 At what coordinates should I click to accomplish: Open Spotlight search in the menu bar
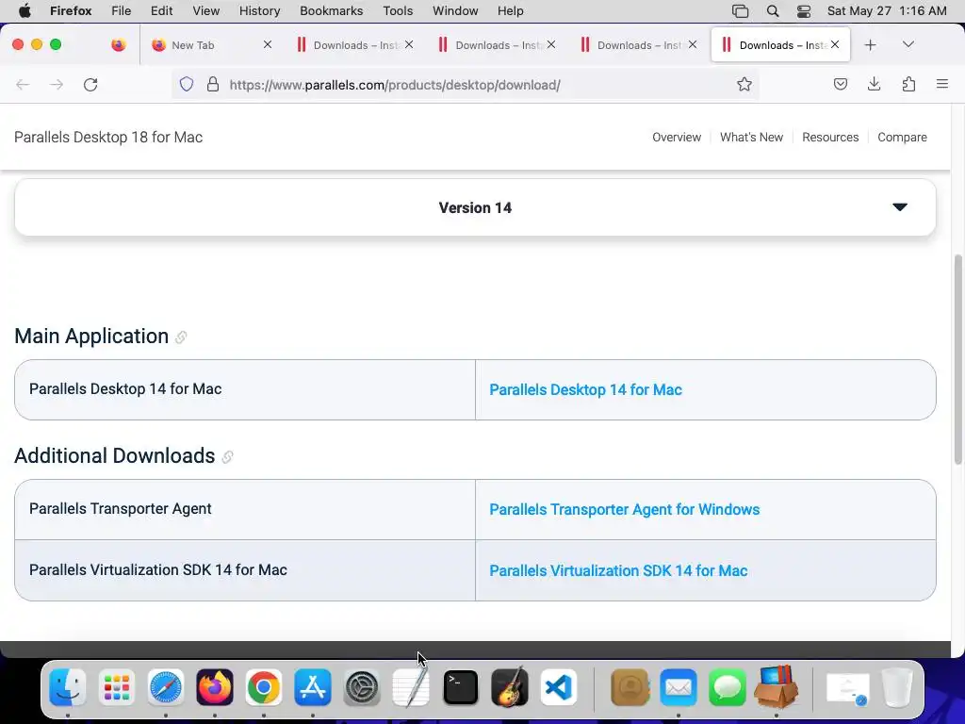pyautogui.click(x=773, y=11)
